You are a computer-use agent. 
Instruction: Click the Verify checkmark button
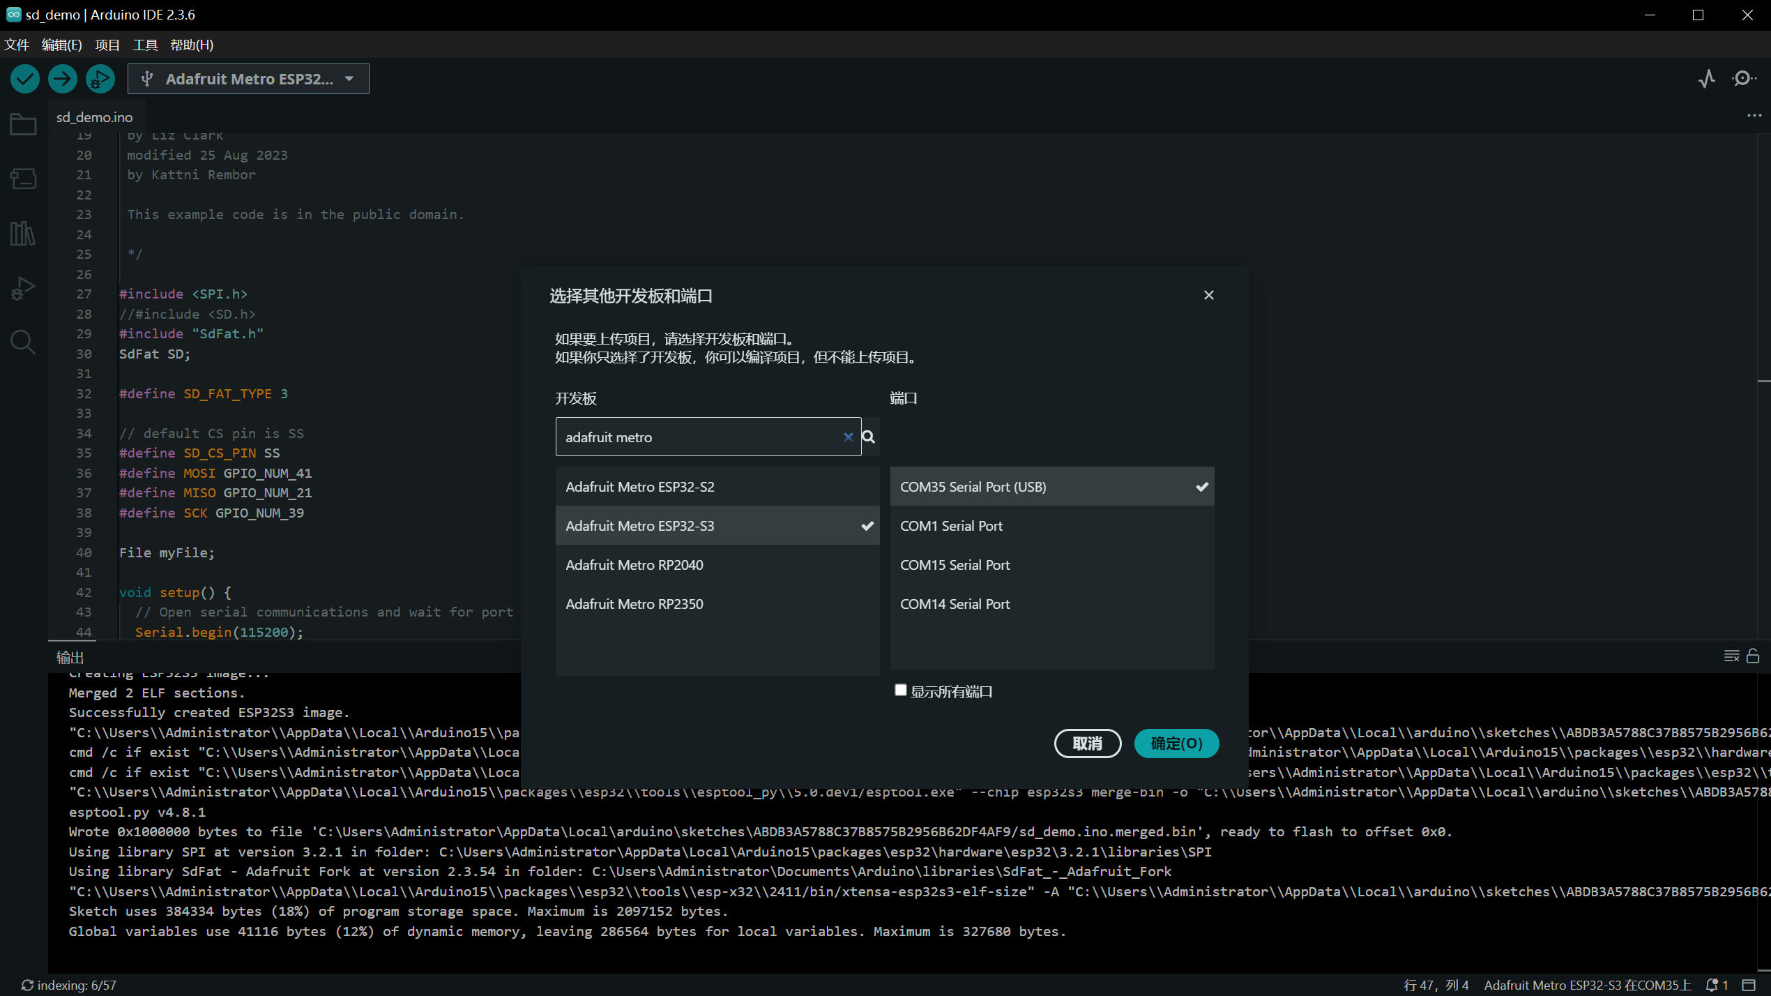(x=25, y=79)
